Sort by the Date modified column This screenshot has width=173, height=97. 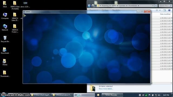[x=165, y=14]
